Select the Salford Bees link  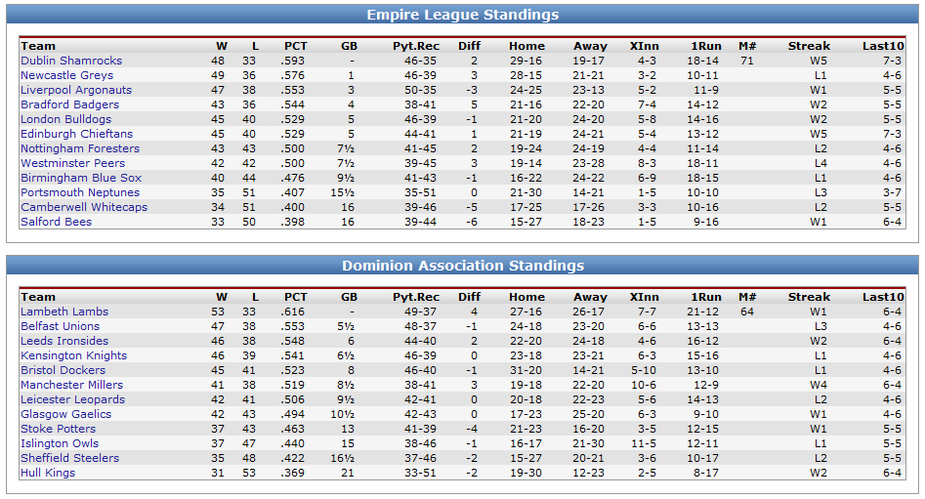coord(56,222)
